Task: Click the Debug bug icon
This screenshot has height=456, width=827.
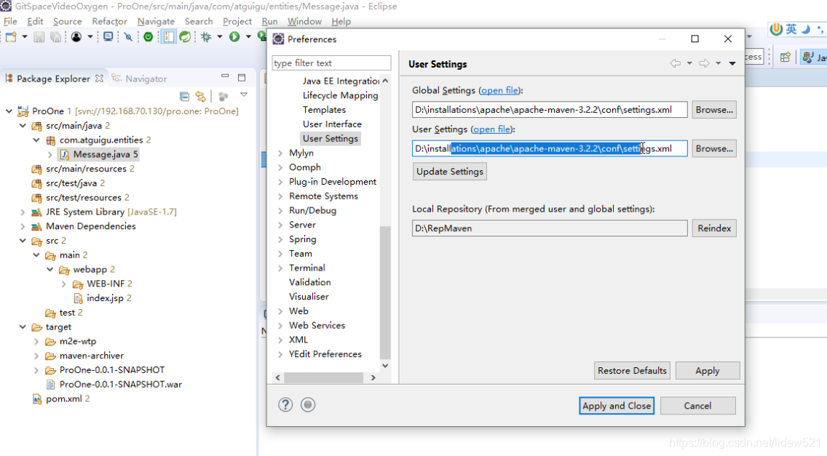Action: coord(206,37)
